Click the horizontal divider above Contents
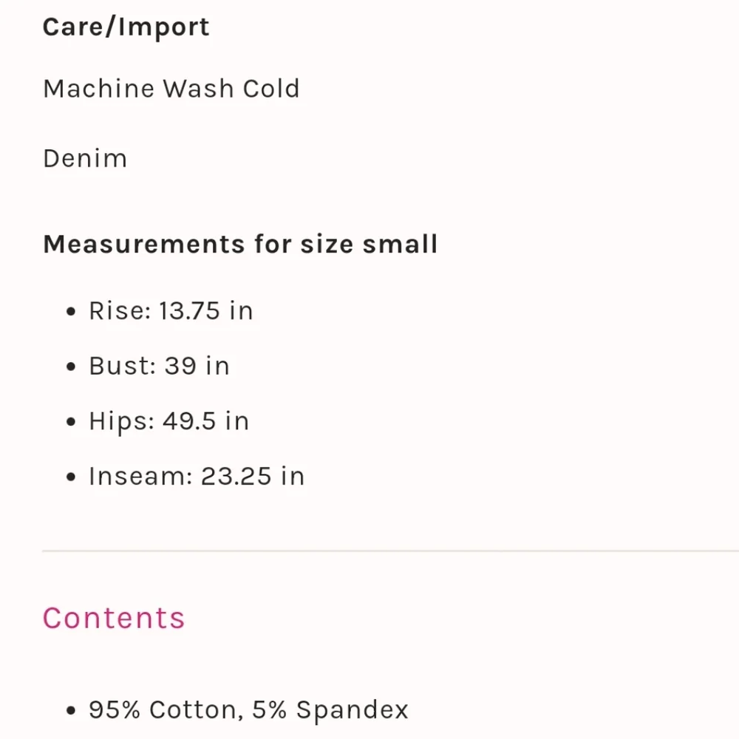The image size is (739, 739). [390, 551]
